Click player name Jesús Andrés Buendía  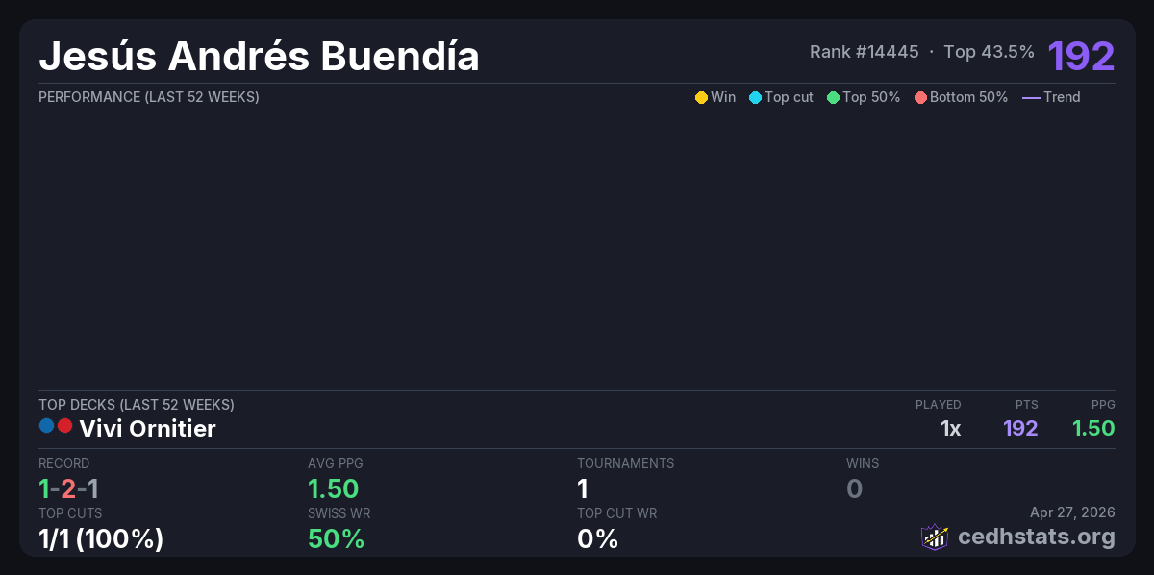(259, 57)
